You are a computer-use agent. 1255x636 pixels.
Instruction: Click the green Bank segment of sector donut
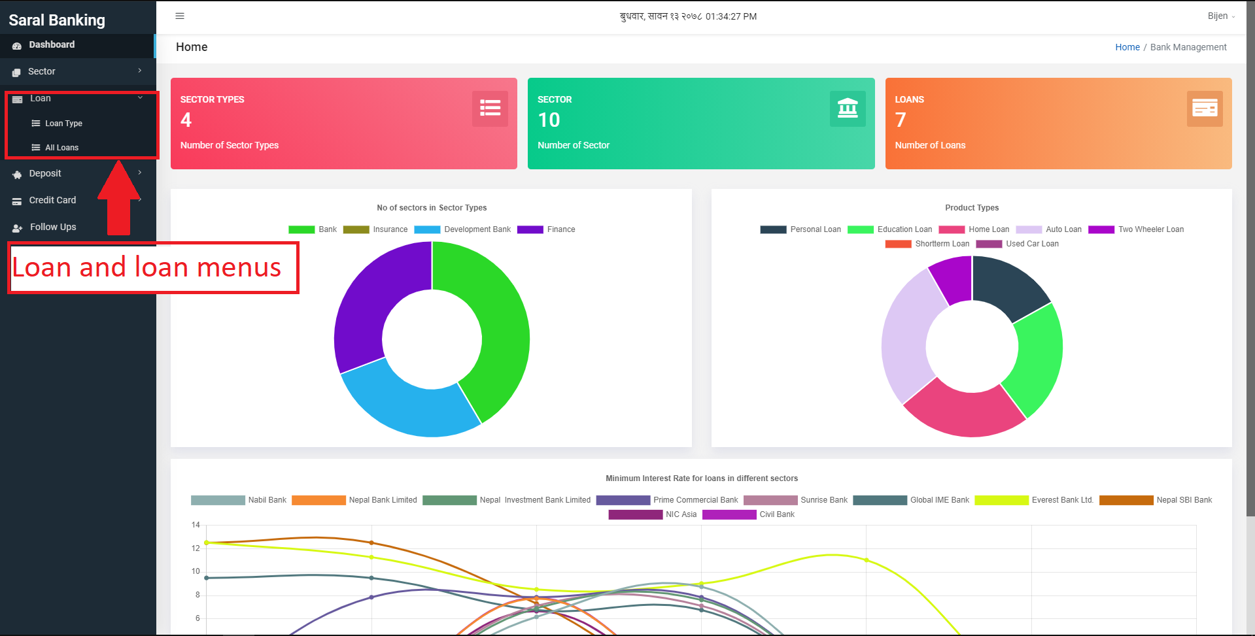coord(504,327)
